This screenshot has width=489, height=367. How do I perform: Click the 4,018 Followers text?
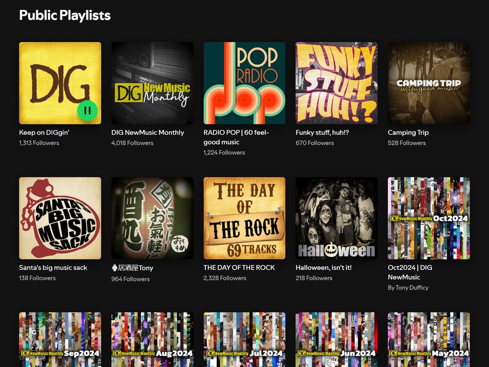[132, 143]
